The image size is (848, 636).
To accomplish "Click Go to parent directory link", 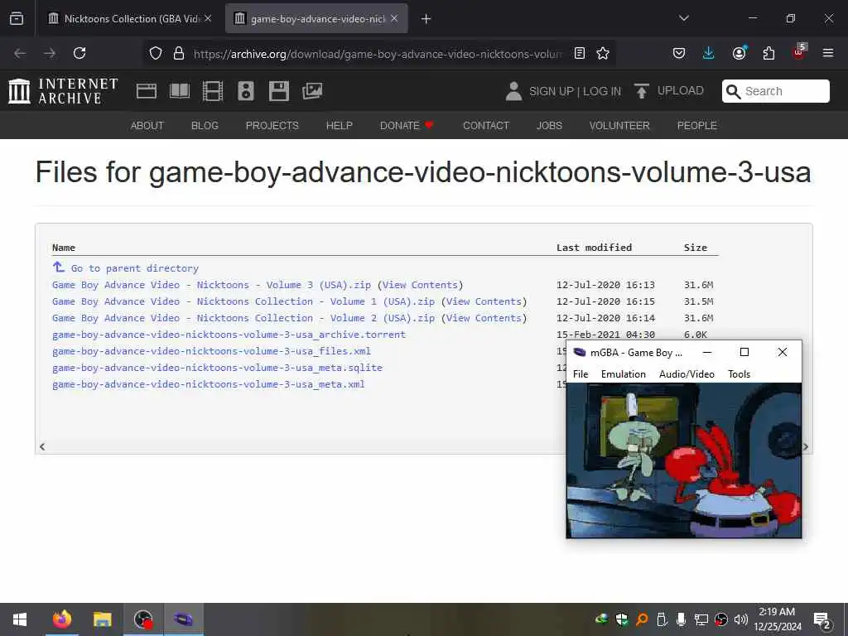I will point(135,268).
